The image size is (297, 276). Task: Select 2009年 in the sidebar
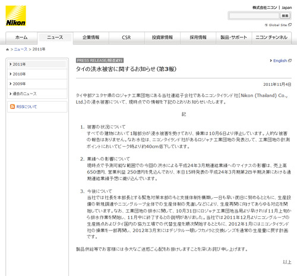pyautogui.click(x=37, y=84)
